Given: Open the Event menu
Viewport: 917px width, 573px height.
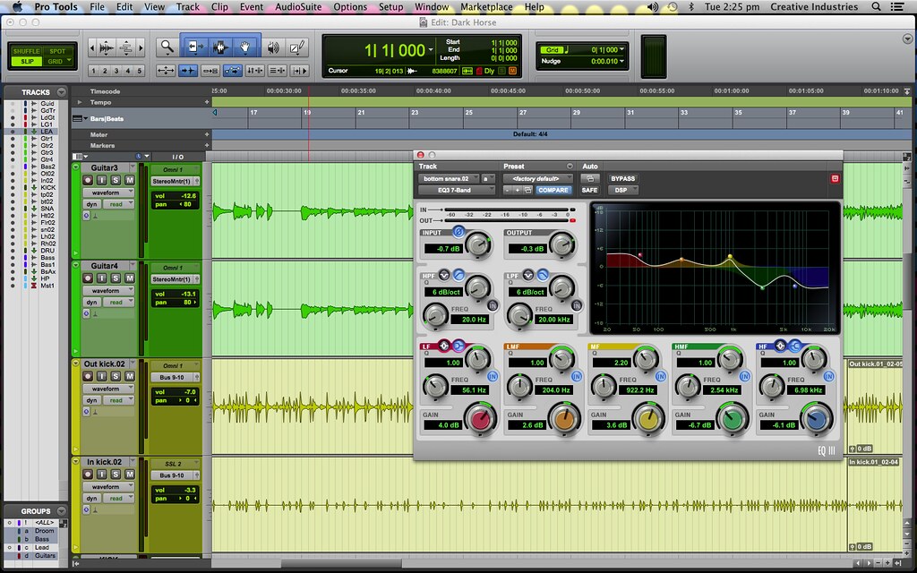Looking at the screenshot, I should 251,6.
